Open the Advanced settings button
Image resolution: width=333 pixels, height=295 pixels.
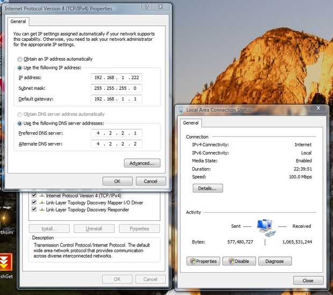(x=142, y=163)
